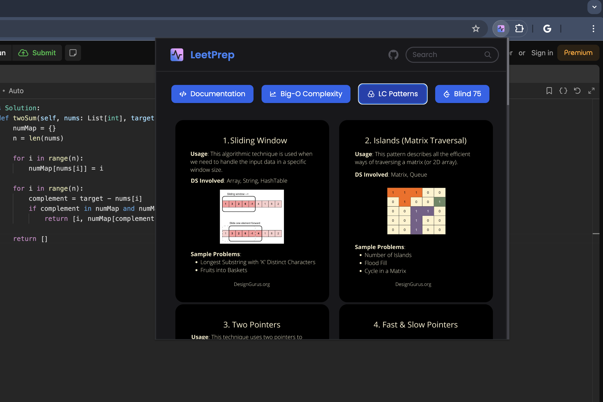
Task: Select the LC Patterns tab
Action: [392, 94]
